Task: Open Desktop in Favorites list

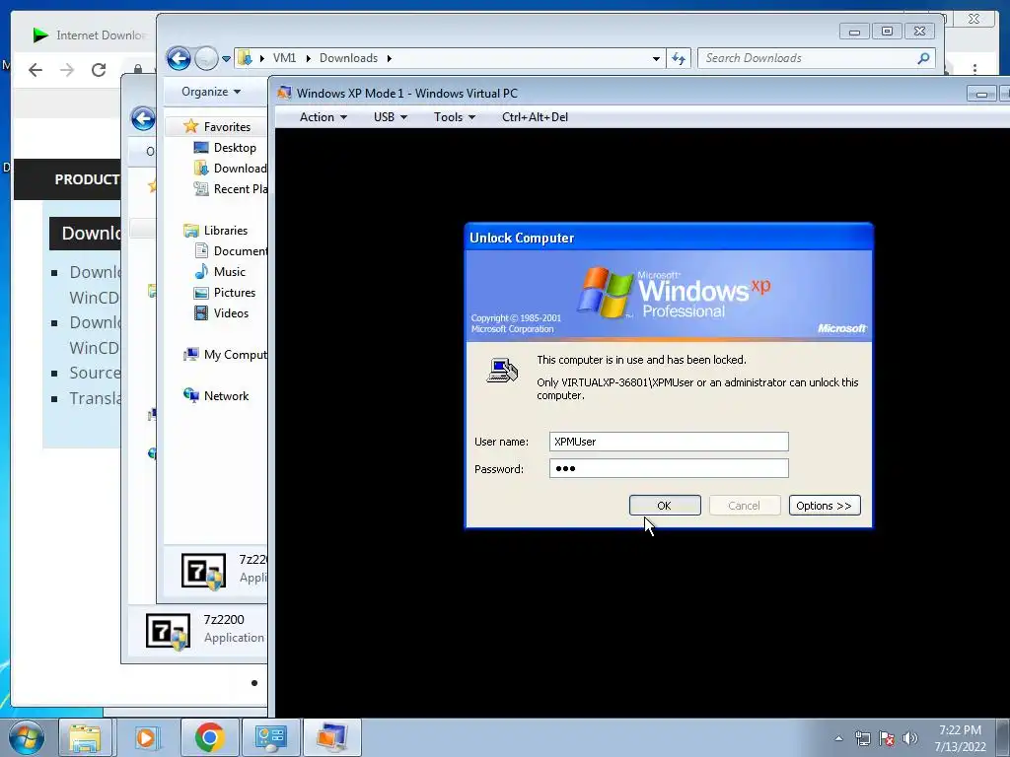Action: point(235,148)
